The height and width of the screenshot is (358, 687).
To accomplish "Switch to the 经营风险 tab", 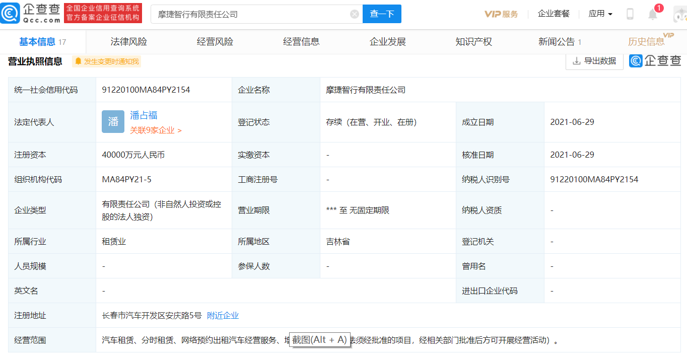I will 215,42.
